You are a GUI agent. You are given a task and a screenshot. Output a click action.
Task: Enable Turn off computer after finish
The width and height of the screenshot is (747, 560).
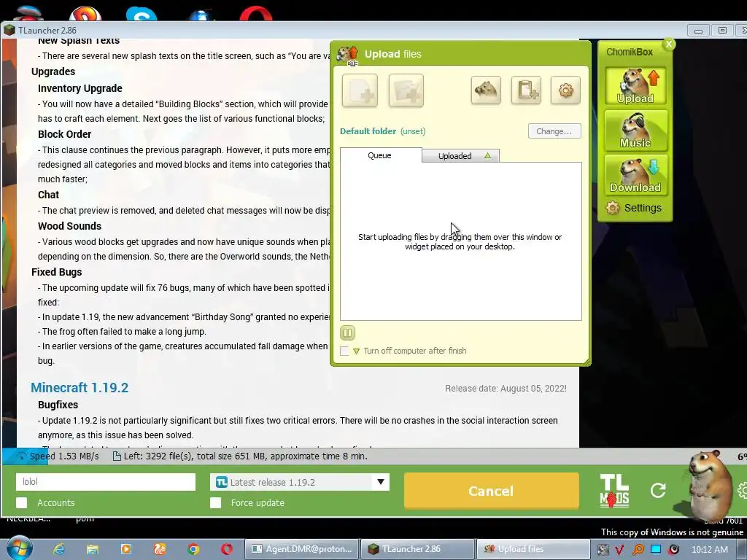[x=344, y=351]
